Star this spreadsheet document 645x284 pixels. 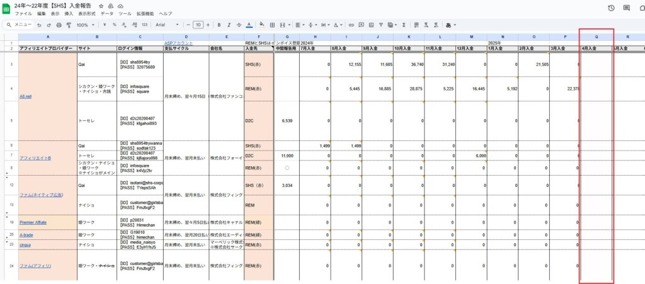click(x=101, y=6)
